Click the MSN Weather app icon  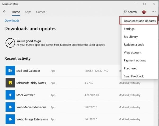10,95
